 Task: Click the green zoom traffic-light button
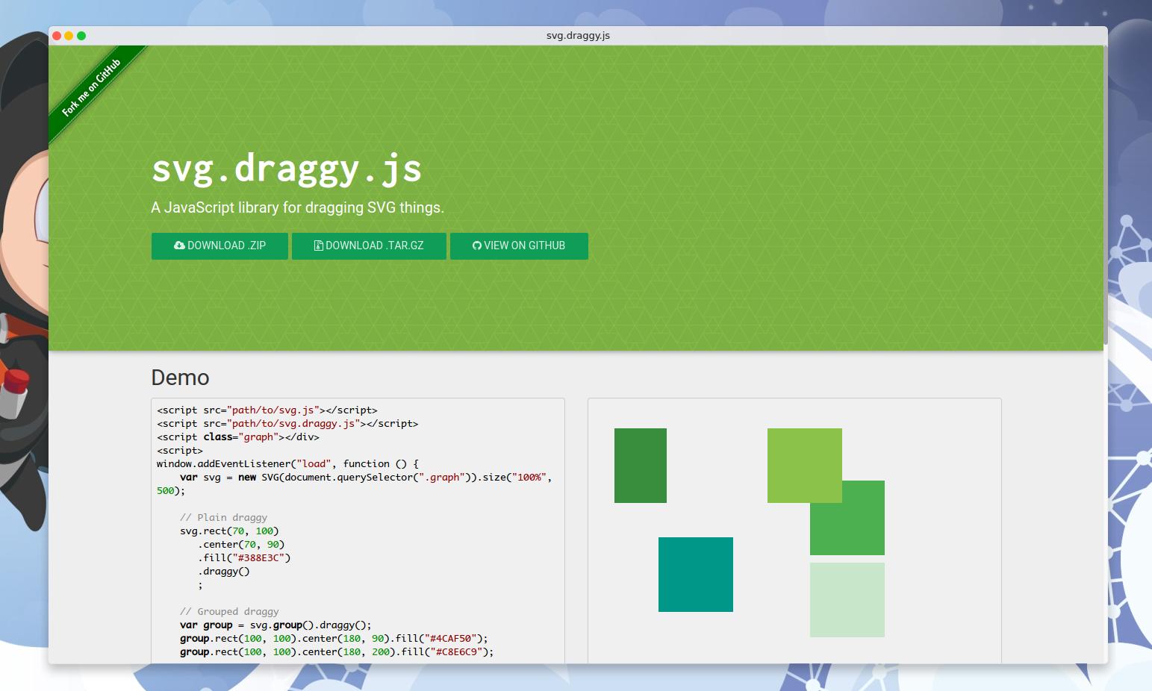coord(83,34)
